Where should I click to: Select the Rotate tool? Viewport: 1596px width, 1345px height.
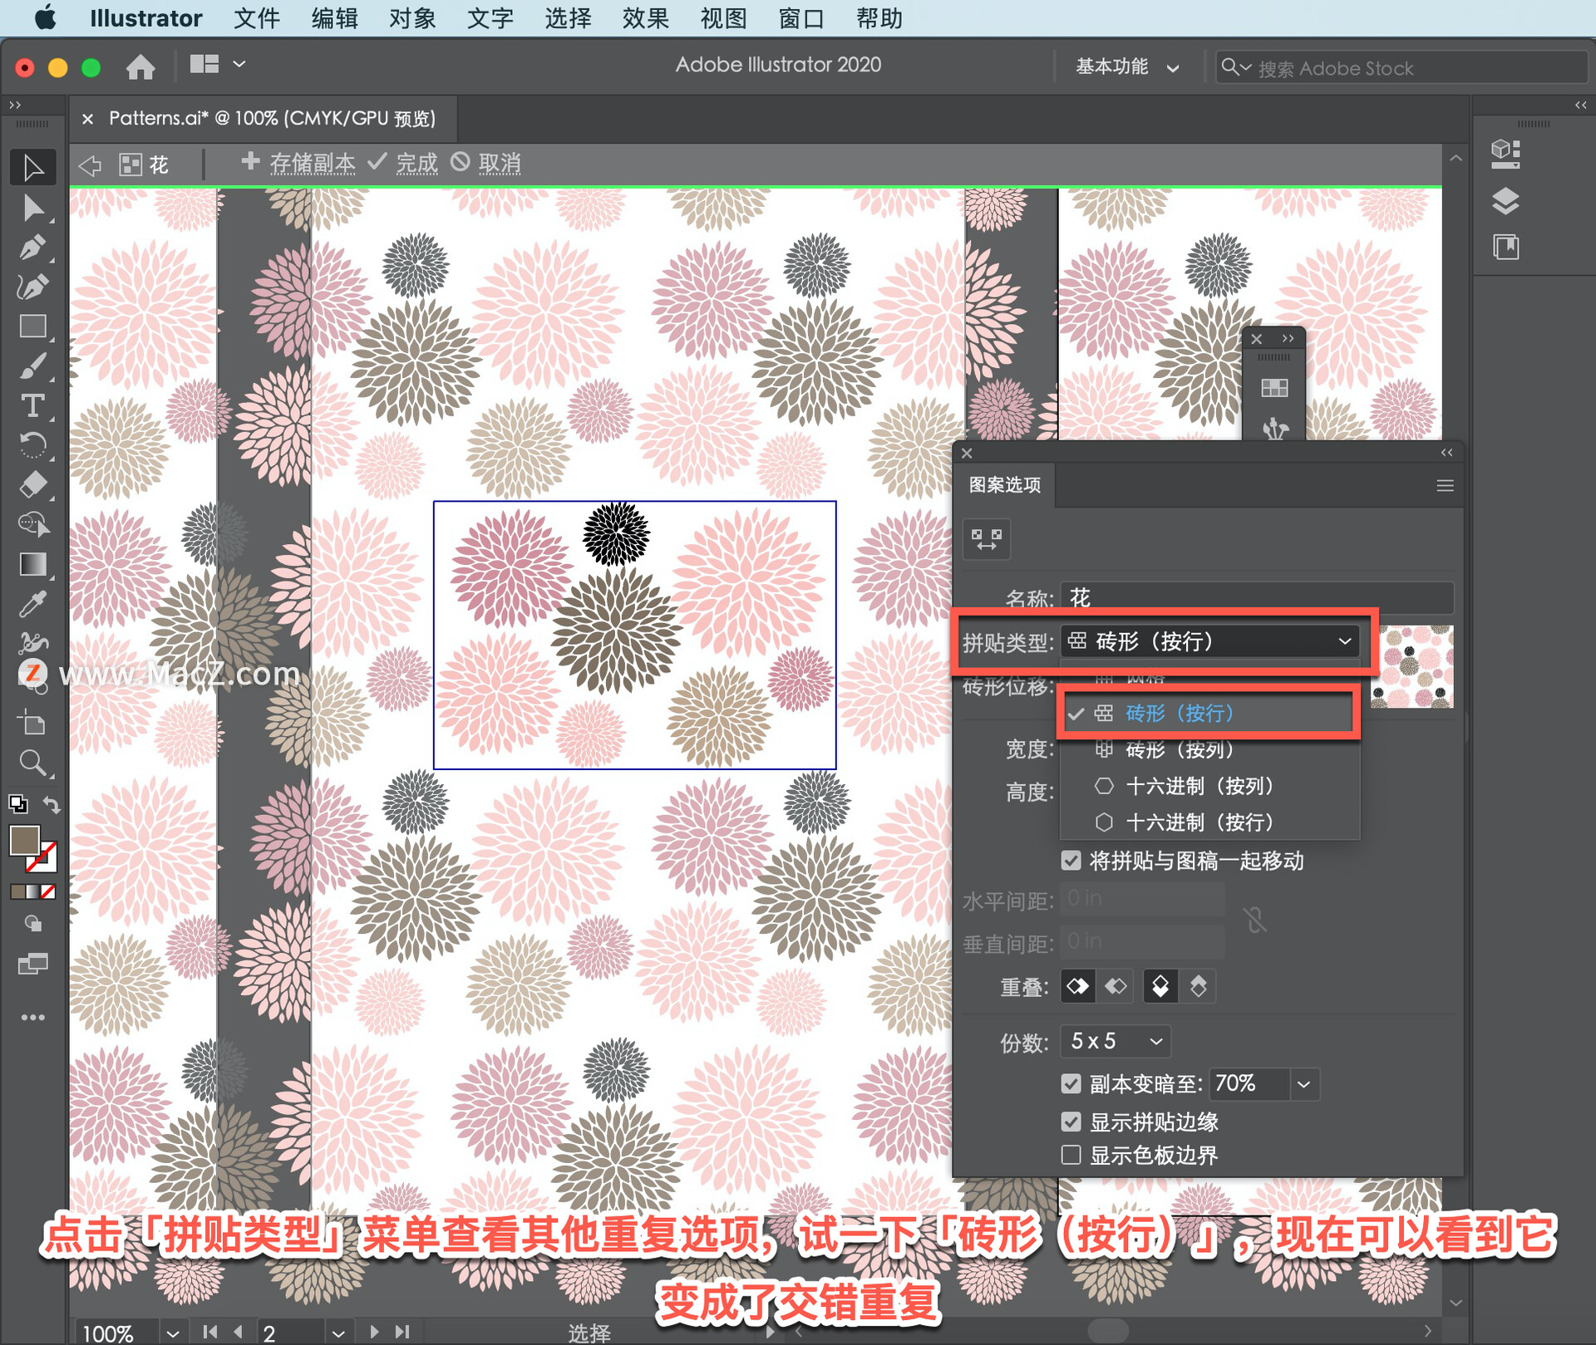click(x=32, y=445)
